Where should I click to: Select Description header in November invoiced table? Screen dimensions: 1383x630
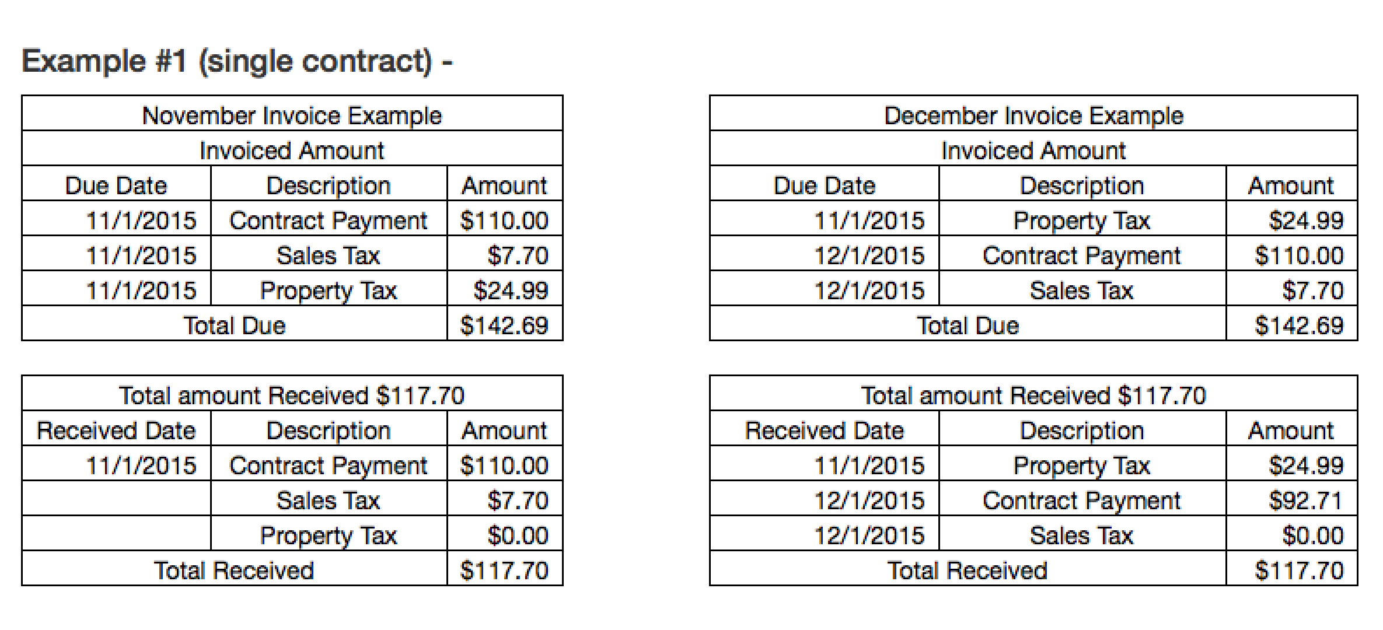(329, 185)
